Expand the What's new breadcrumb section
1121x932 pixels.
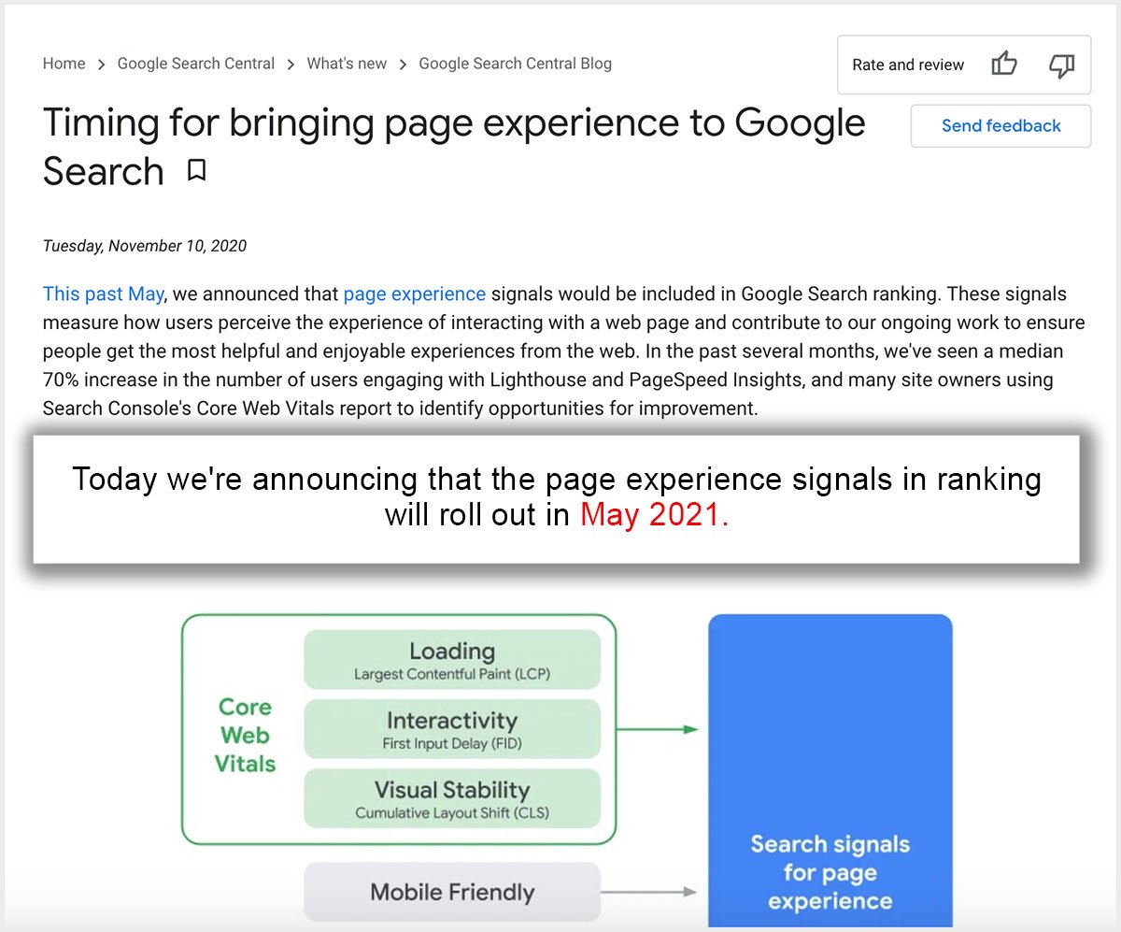[347, 64]
